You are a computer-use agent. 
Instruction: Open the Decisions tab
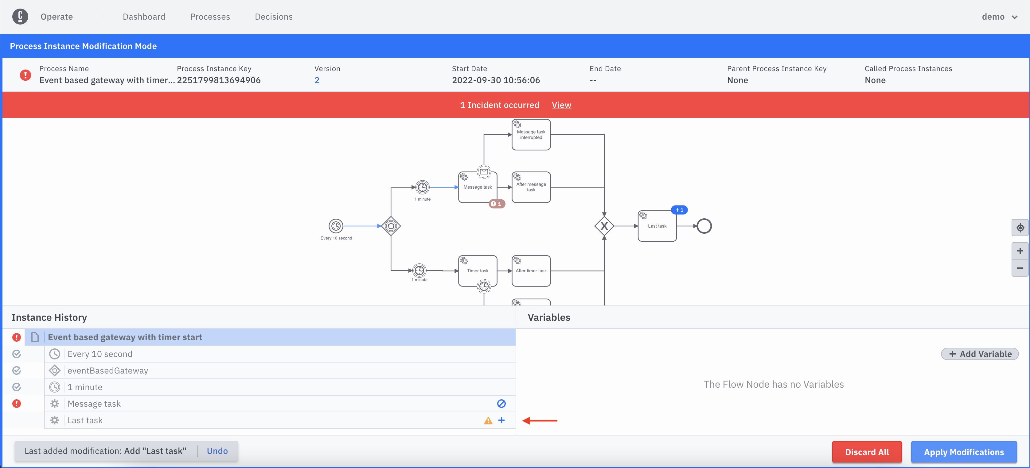[274, 17]
